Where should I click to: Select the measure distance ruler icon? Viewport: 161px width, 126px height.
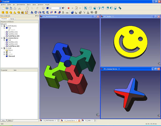click(x=120, y=8)
